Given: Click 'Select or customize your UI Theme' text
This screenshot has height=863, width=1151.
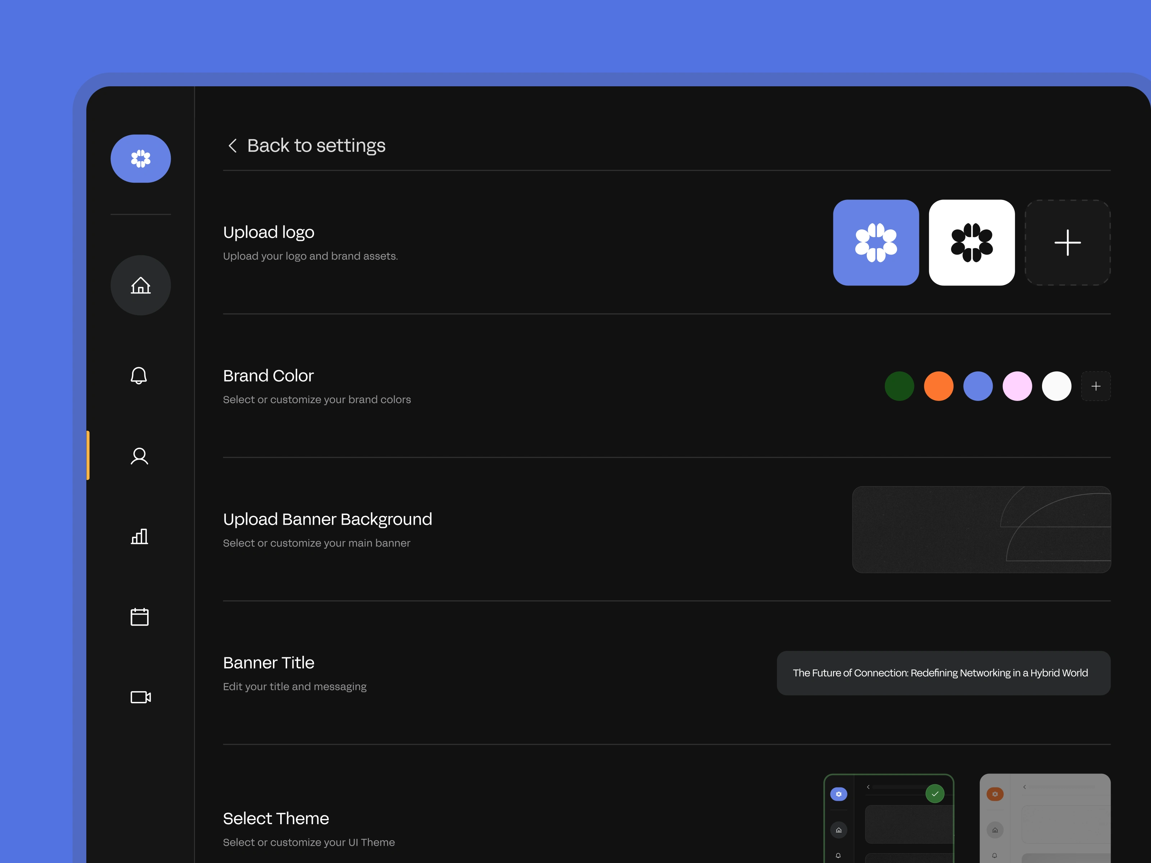Looking at the screenshot, I should pyautogui.click(x=309, y=842).
